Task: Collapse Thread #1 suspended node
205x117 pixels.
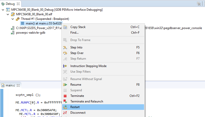Action: click(13, 19)
